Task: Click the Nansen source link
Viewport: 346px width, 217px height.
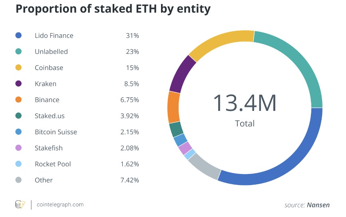Action: click(x=318, y=205)
